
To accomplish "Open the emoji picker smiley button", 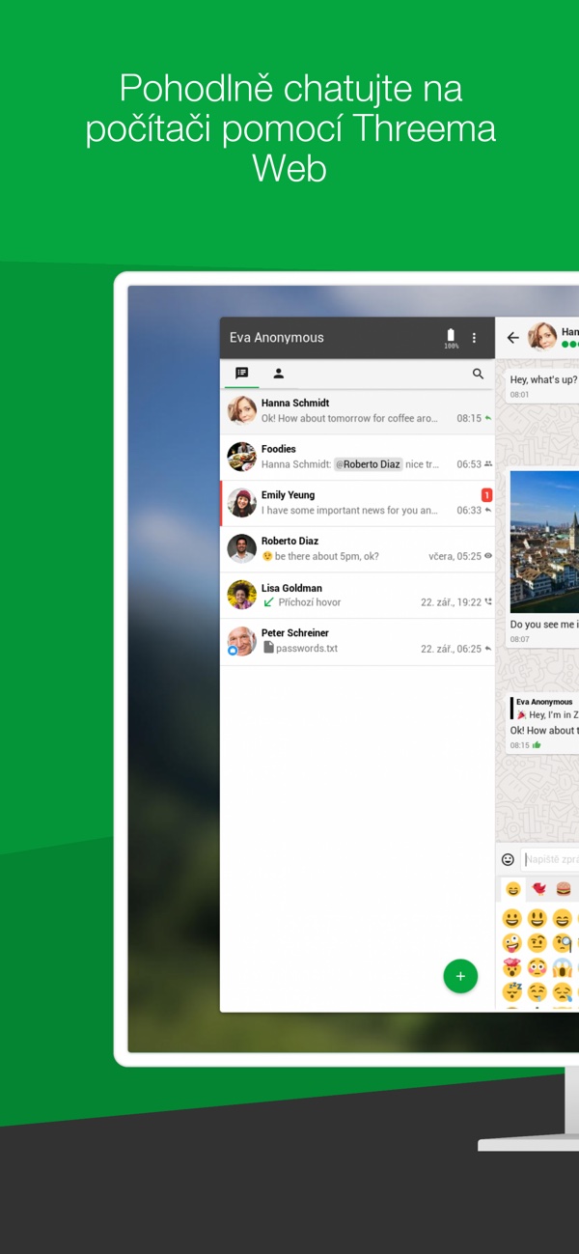I will tap(508, 859).
